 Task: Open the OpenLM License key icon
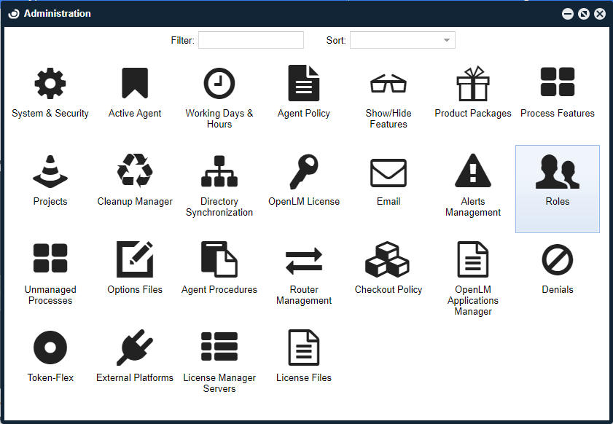pyautogui.click(x=304, y=172)
